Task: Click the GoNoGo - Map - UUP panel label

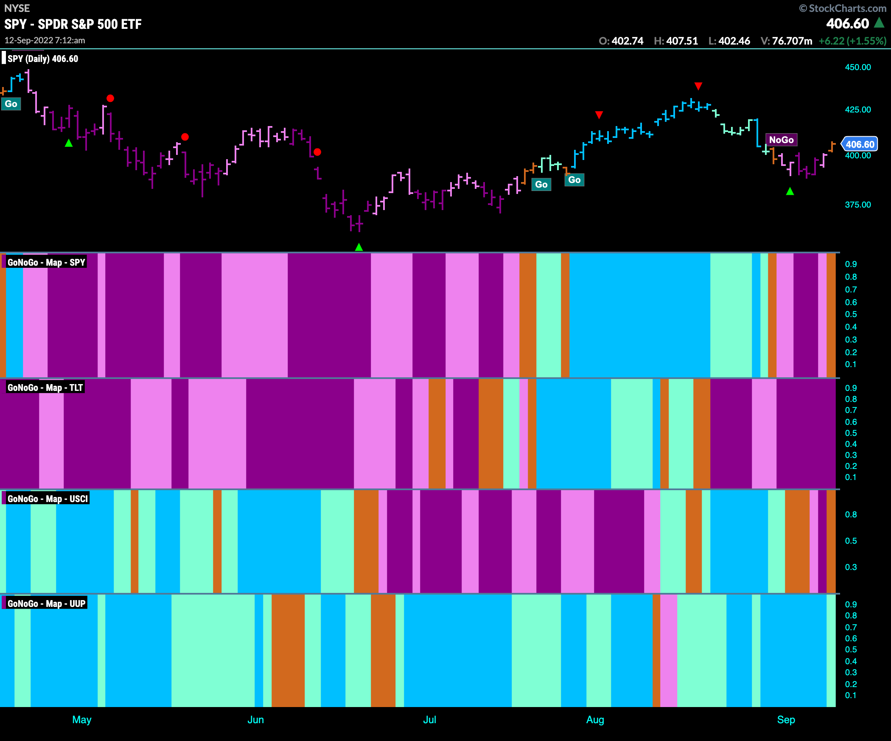Action: [46, 603]
